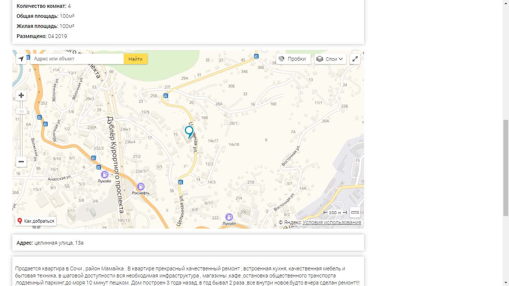
Task: Click the bus stop icon near house 25Б
Action: click(x=165, y=96)
